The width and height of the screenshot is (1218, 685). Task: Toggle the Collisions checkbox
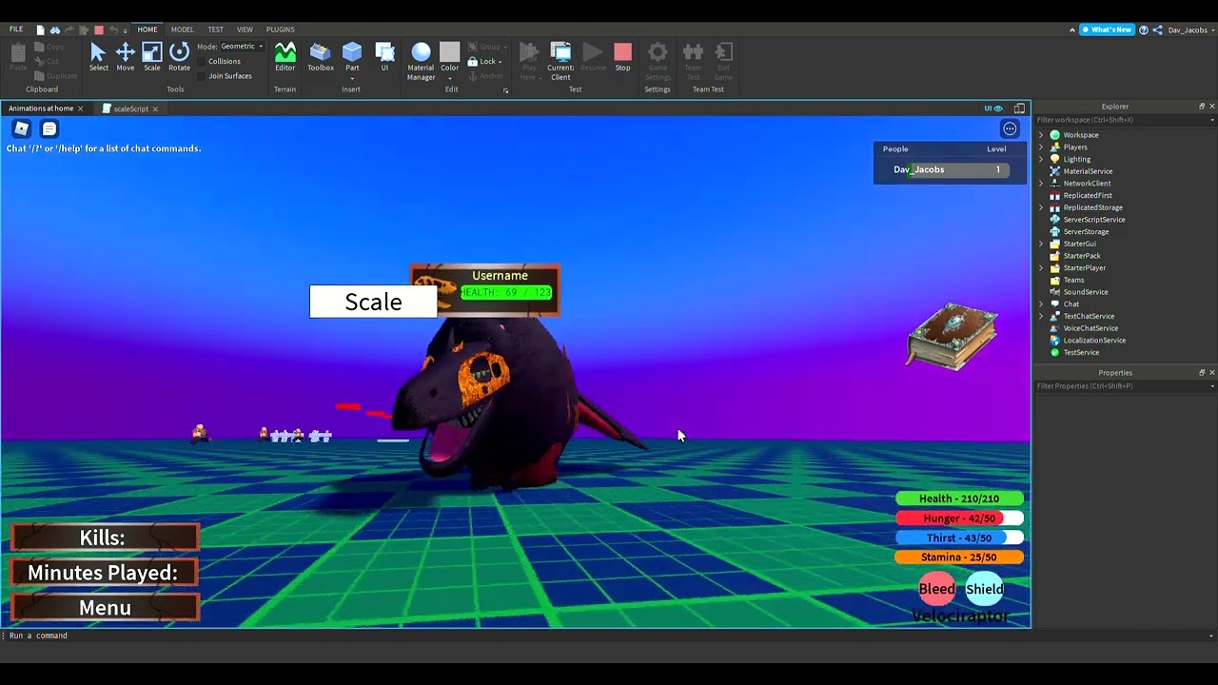pyautogui.click(x=202, y=61)
